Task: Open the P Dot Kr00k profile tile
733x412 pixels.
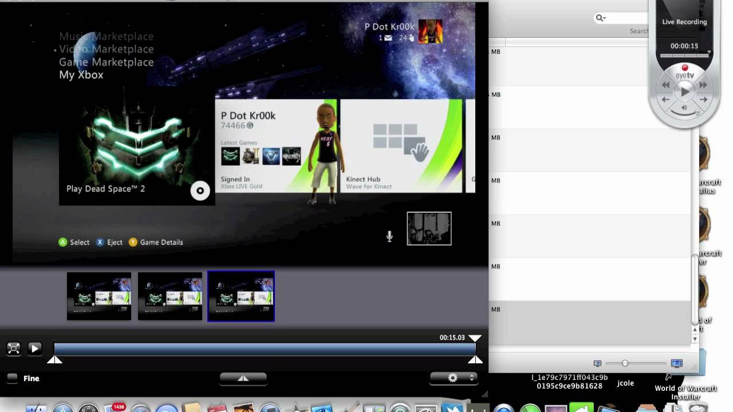Action: tap(276, 146)
